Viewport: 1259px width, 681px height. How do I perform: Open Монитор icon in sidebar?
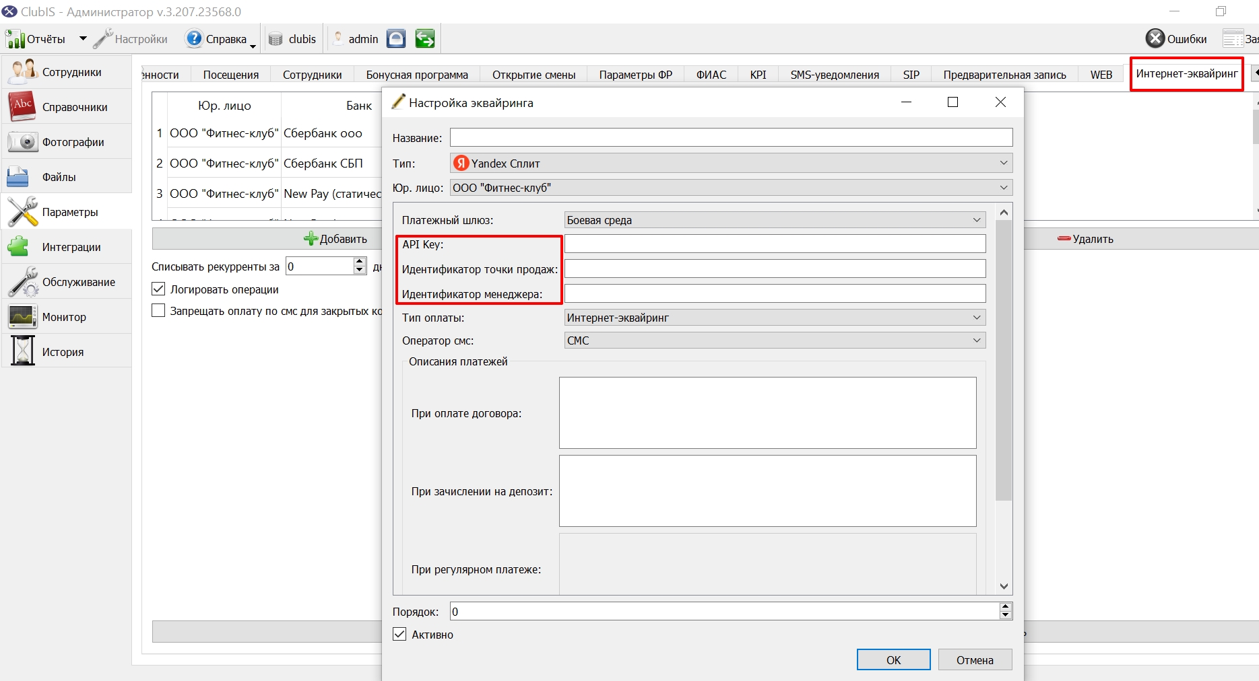click(x=22, y=317)
